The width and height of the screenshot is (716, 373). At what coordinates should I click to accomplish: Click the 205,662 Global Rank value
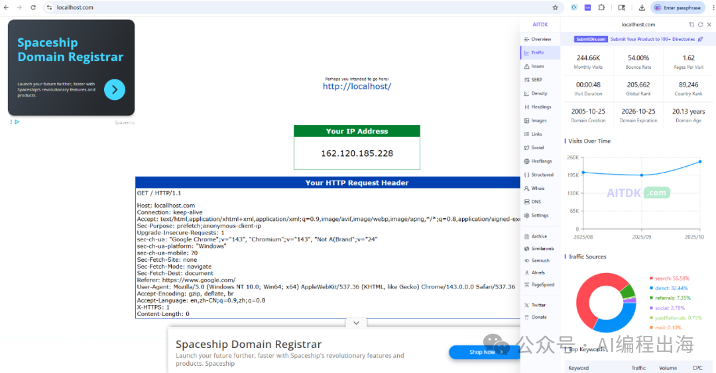point(638,85)
